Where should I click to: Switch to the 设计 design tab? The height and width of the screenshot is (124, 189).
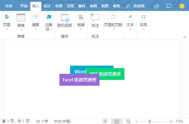click(47, 6)
